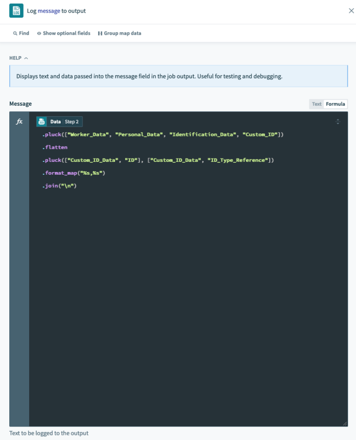This screenshot has height=440, width=356.
Task: Click the help description text box
Action: click(178, 76)
